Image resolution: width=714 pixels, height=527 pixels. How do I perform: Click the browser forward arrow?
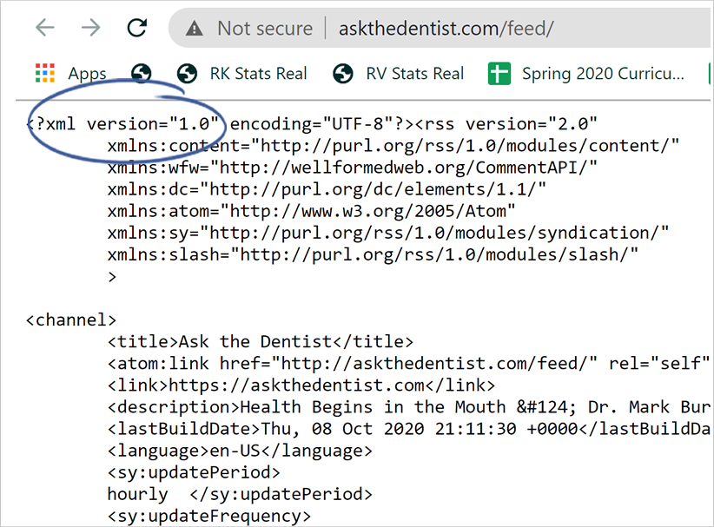pyautogui.click(x=90, y=28)
